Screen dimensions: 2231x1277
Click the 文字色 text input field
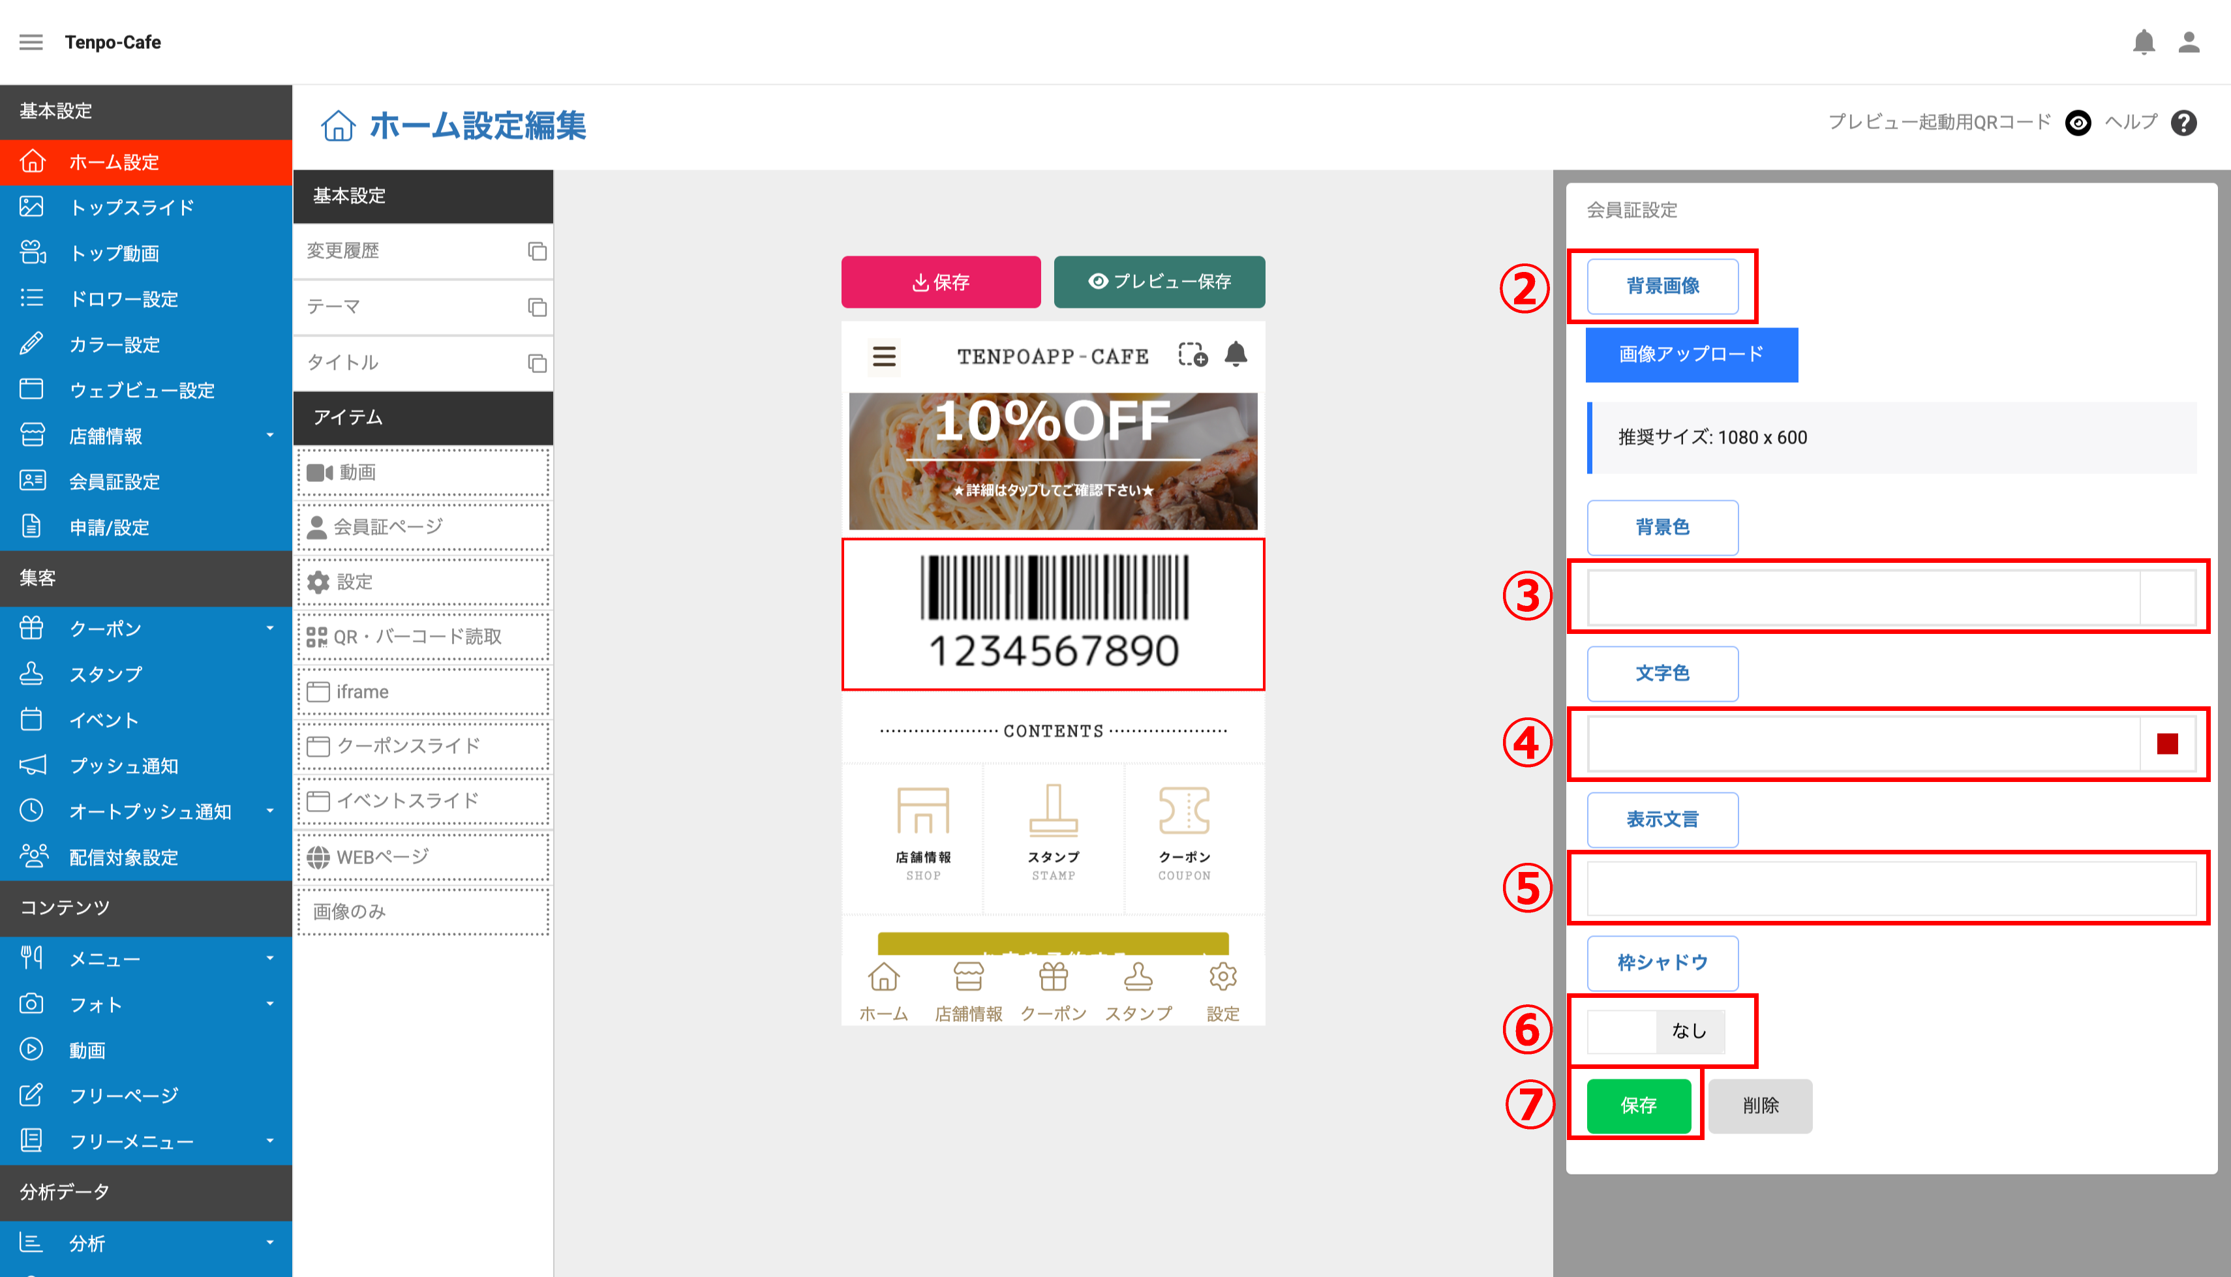click(1864, 745)
